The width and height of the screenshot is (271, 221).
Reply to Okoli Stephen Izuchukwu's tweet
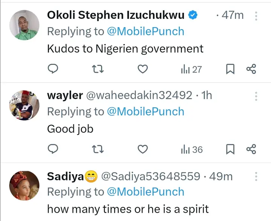tap(53, 69)
